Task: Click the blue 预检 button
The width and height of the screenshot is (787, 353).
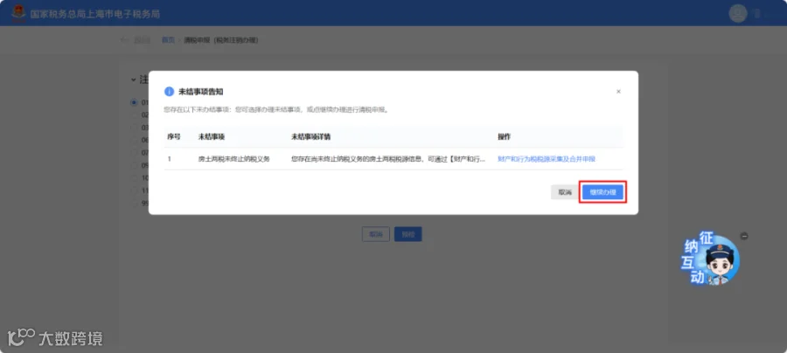Action: click(407, 234)
